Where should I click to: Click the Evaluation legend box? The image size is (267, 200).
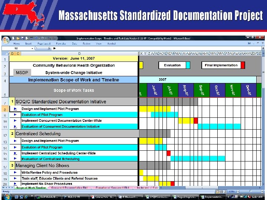[x=172, y=65]
